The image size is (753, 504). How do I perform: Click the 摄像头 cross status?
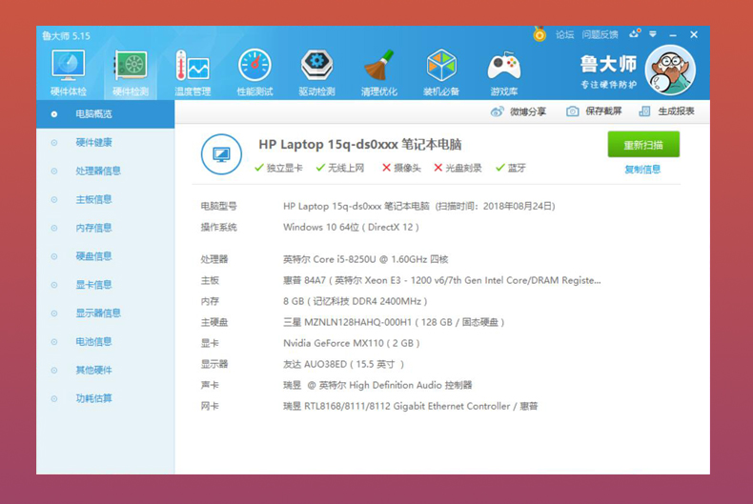click(401, 168)
